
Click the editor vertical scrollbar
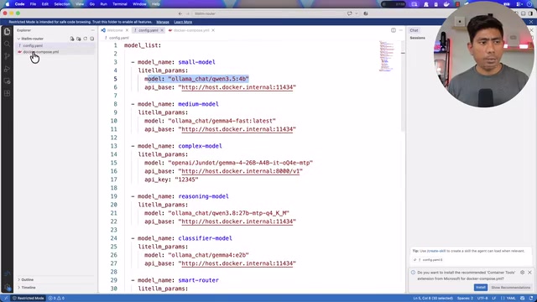pos(403,86)
